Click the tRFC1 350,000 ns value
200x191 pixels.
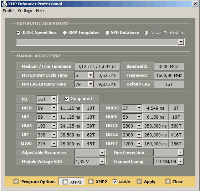(x=155, y=126)
